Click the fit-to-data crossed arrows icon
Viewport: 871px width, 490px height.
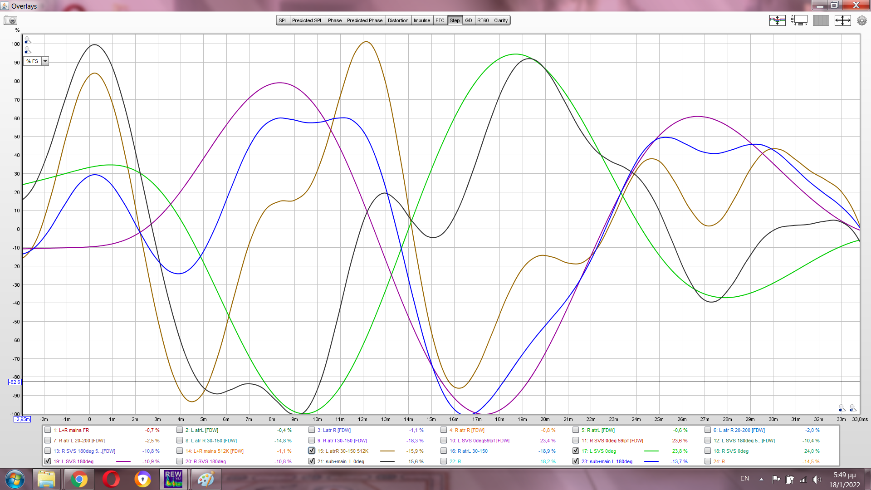[842, 20]
